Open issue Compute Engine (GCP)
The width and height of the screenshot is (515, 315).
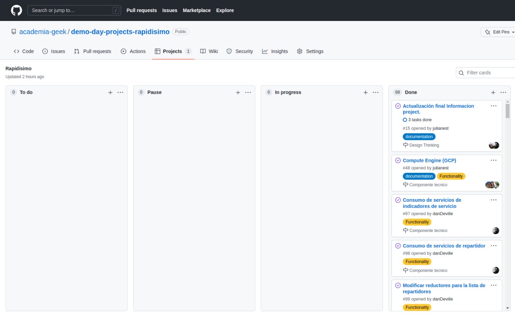(429, 160)
